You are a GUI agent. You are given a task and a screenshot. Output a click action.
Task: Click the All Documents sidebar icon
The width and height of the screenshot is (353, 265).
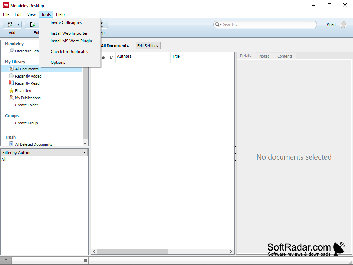pos(11,69)
